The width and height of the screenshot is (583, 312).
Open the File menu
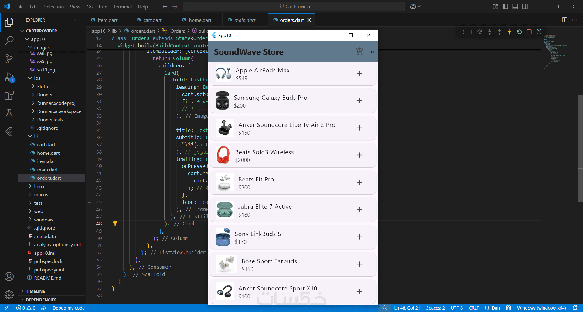[20, 7]
